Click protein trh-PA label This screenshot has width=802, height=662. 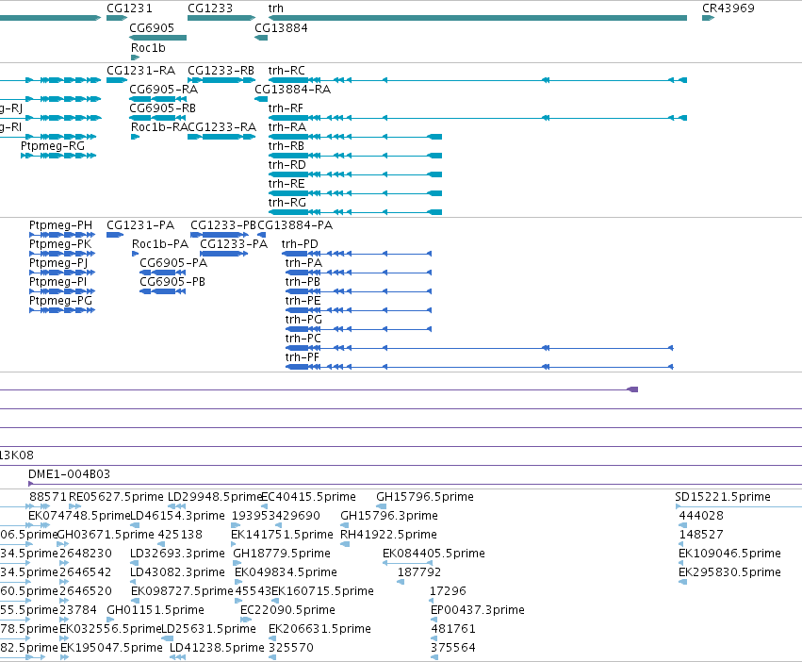pos(303,263)
